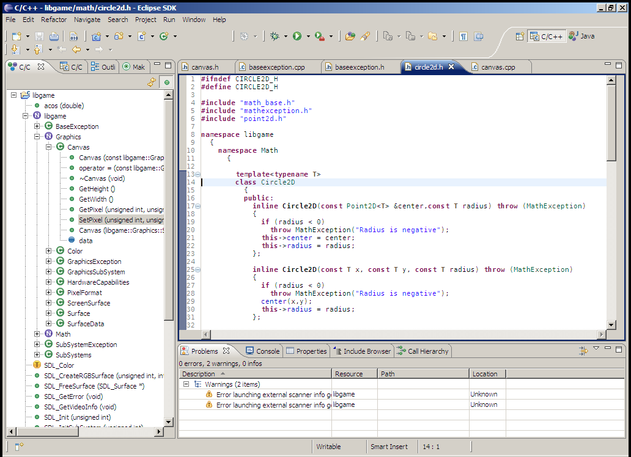Open the Run button dropdown arrow

(x=308, y=36)
